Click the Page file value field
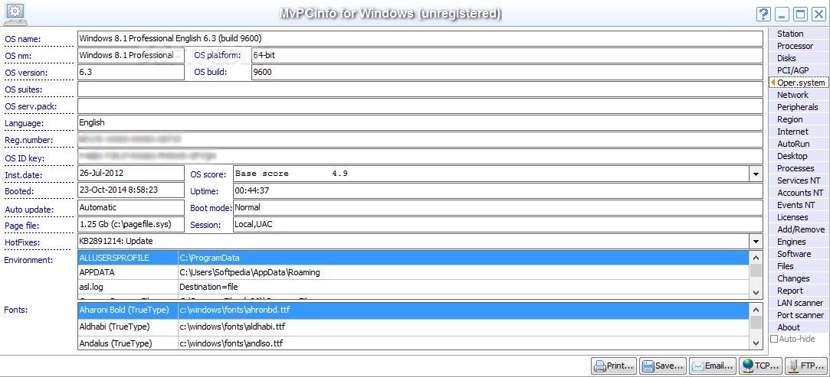This screenshot has height=377, width=830. click(131, 225)
